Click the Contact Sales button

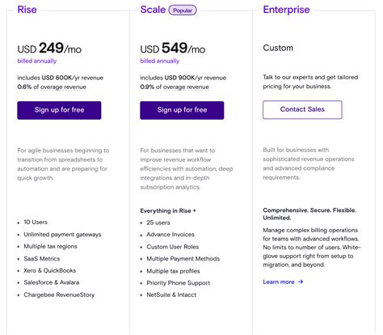pos(302,110)
